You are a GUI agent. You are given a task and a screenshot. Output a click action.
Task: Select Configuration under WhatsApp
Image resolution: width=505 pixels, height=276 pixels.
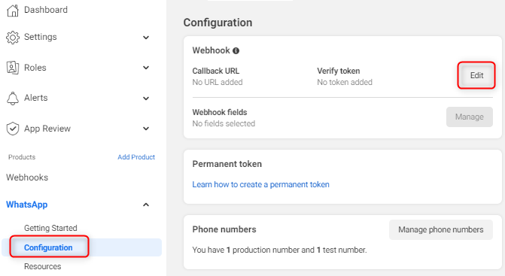(x=48, y=247)
